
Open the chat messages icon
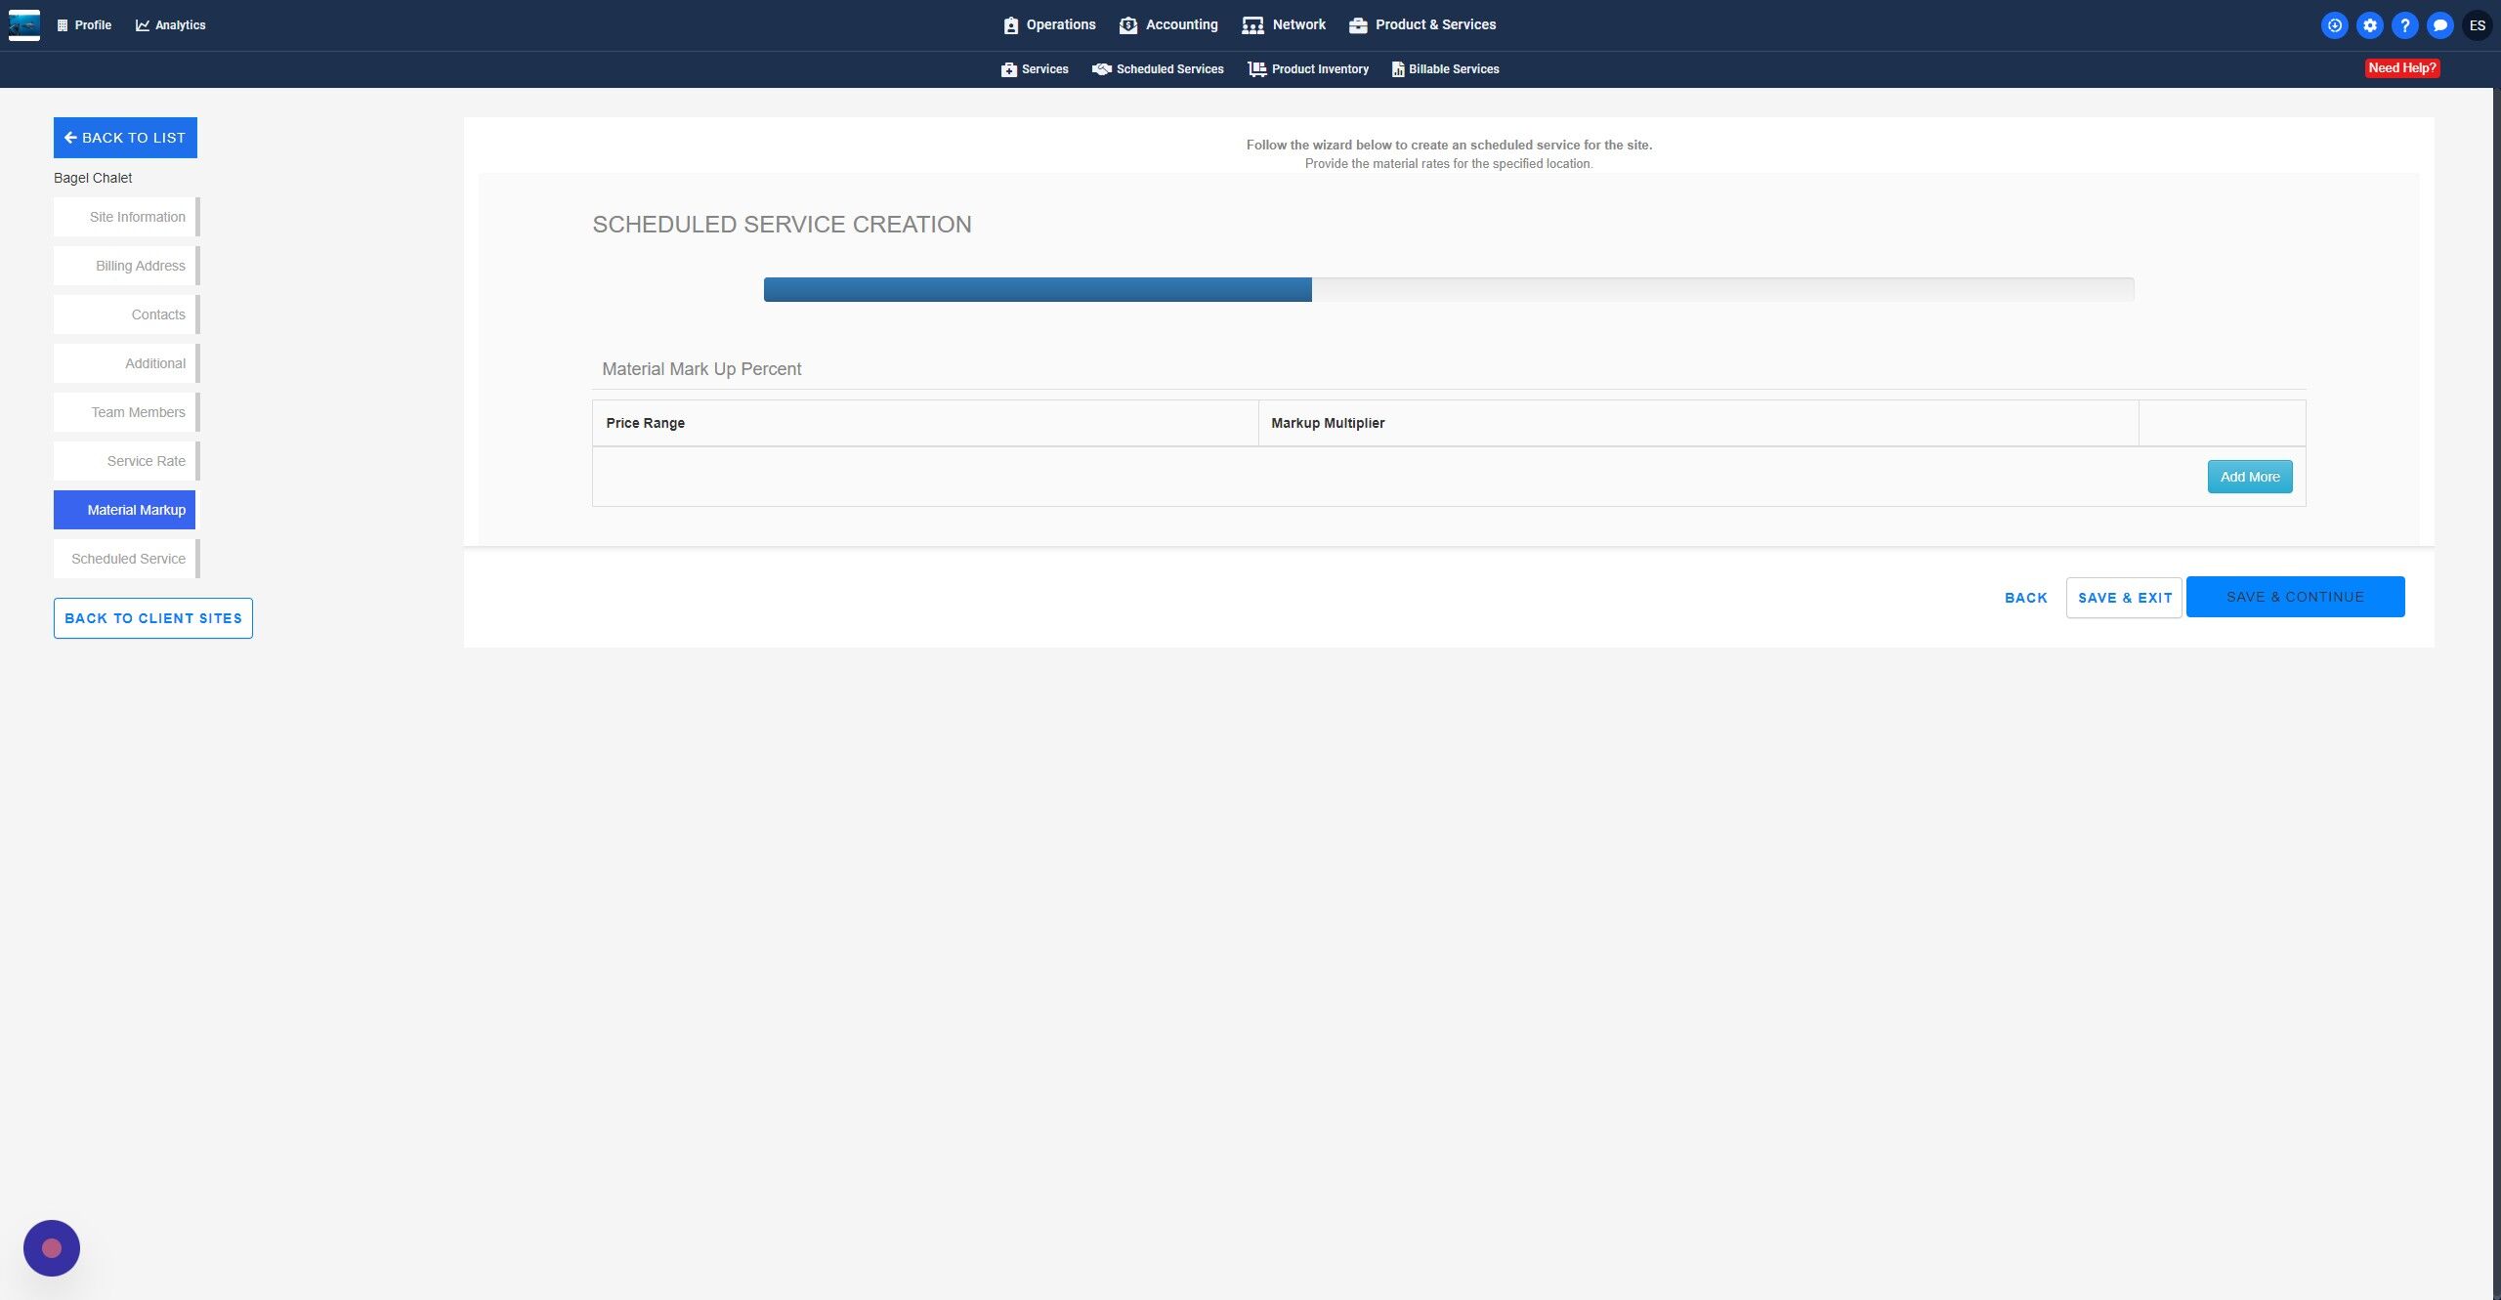click(2439, 25)
